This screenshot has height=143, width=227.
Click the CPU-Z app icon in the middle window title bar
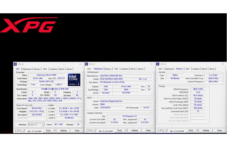pos(87,64)
